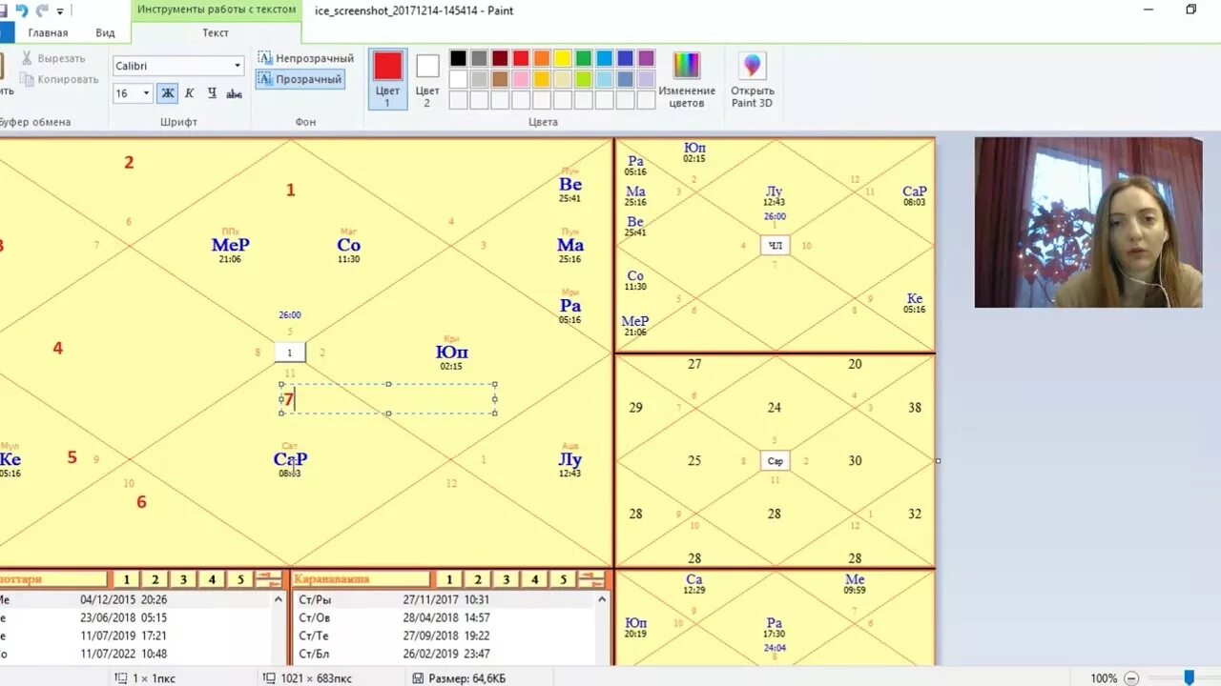Click the small white box labeled Сар
1221x686 pixels.
tap(776, 461)
